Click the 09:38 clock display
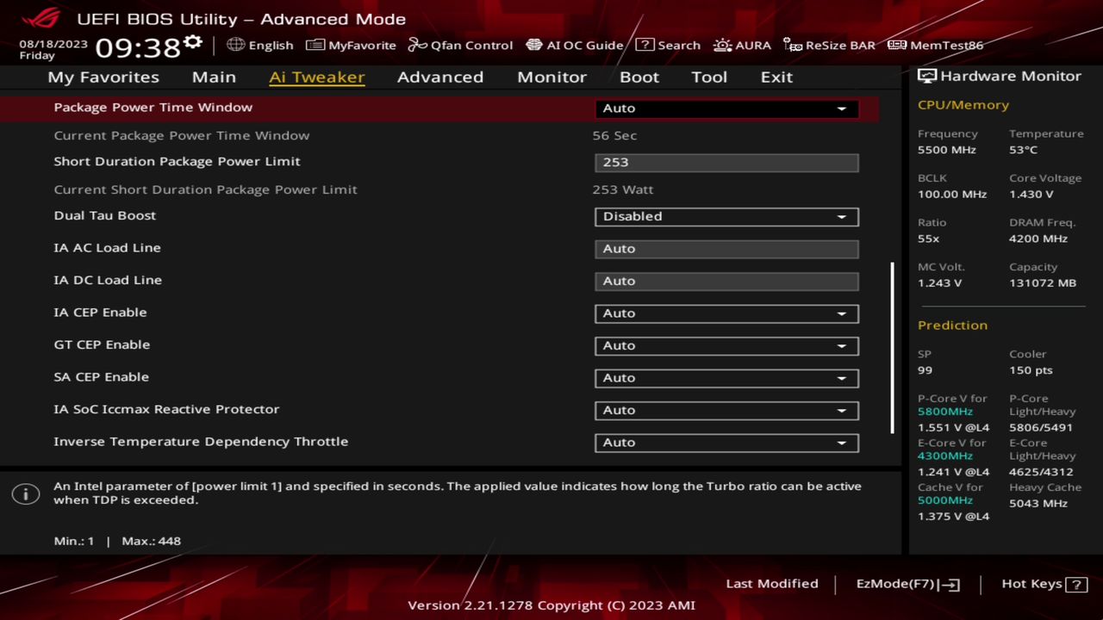The image size is (1103, 620). (x=138, y=47)
